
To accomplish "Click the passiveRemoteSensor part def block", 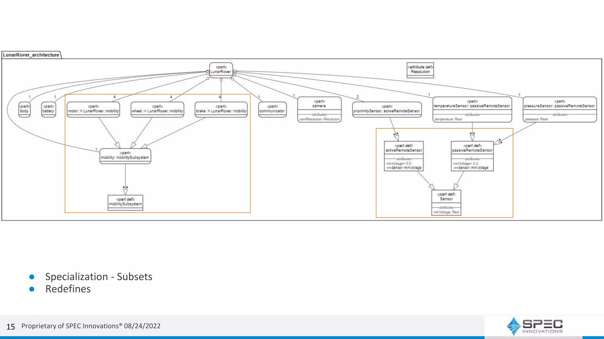I will click(x=472, y=156).
